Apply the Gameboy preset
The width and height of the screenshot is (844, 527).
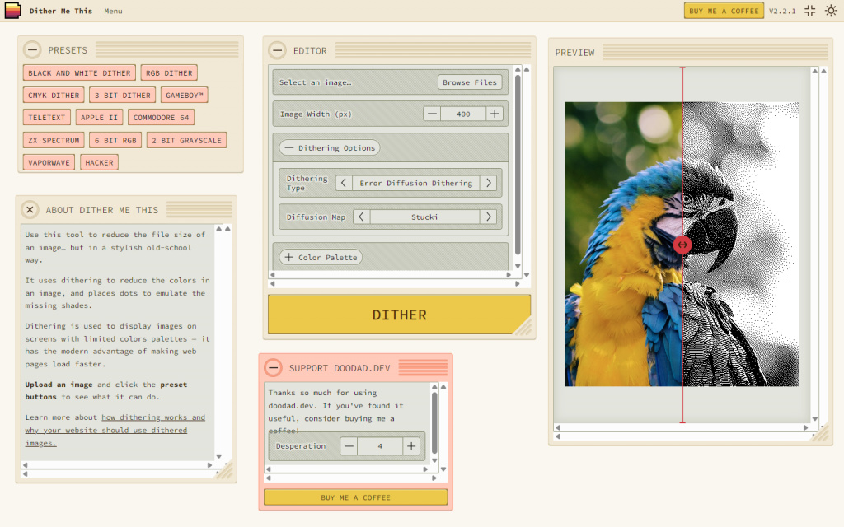coord(184,96)
